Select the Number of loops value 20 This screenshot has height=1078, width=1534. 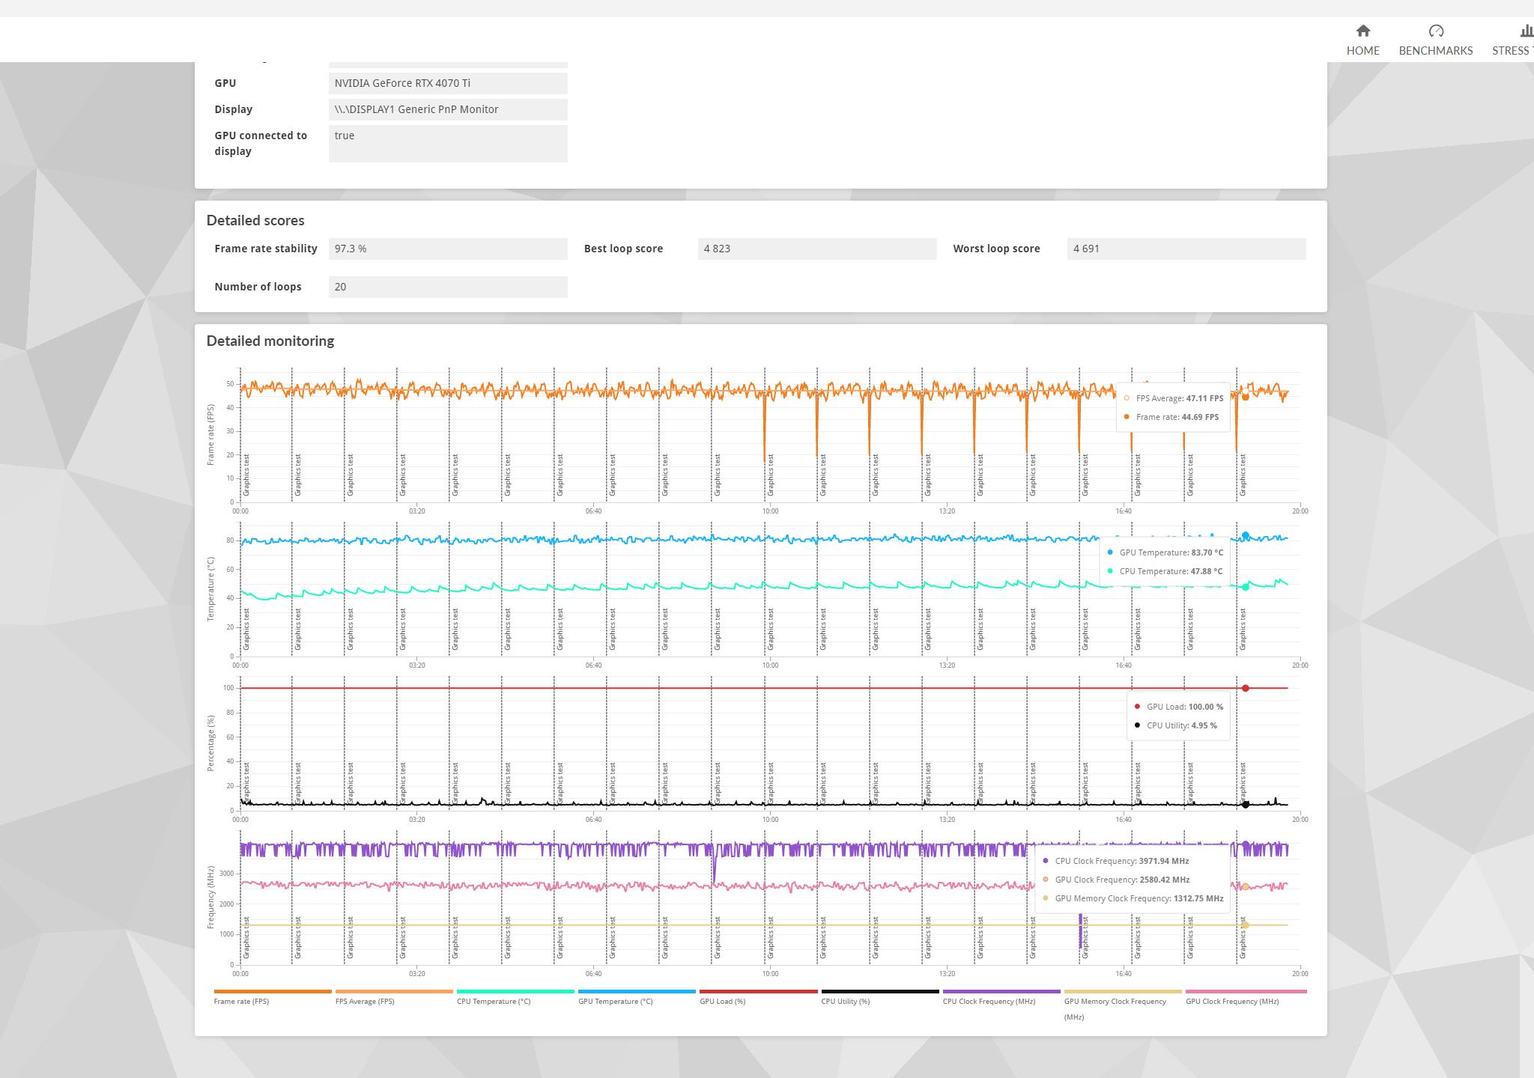448,287
